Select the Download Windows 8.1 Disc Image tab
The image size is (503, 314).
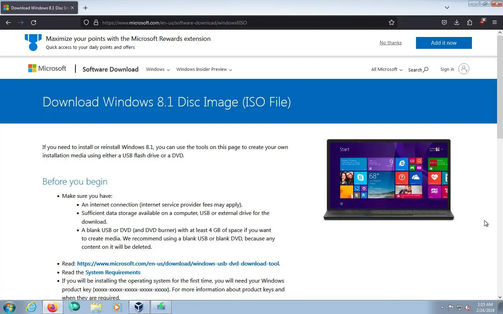click(39, 8)
